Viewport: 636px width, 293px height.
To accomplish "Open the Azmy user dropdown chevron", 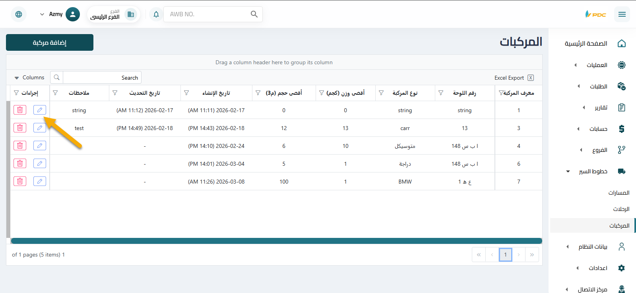I will point(42,14).
